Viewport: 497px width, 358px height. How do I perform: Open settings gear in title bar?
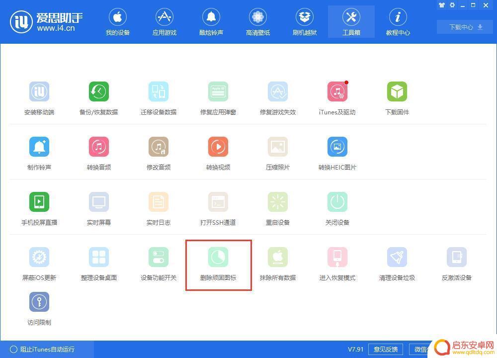[452, 5]
